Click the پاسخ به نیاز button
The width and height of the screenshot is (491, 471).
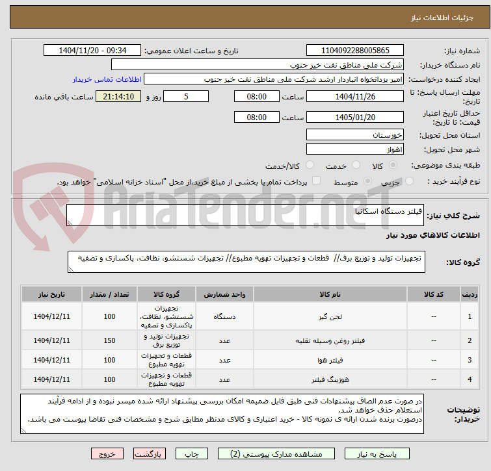point(377,454)
